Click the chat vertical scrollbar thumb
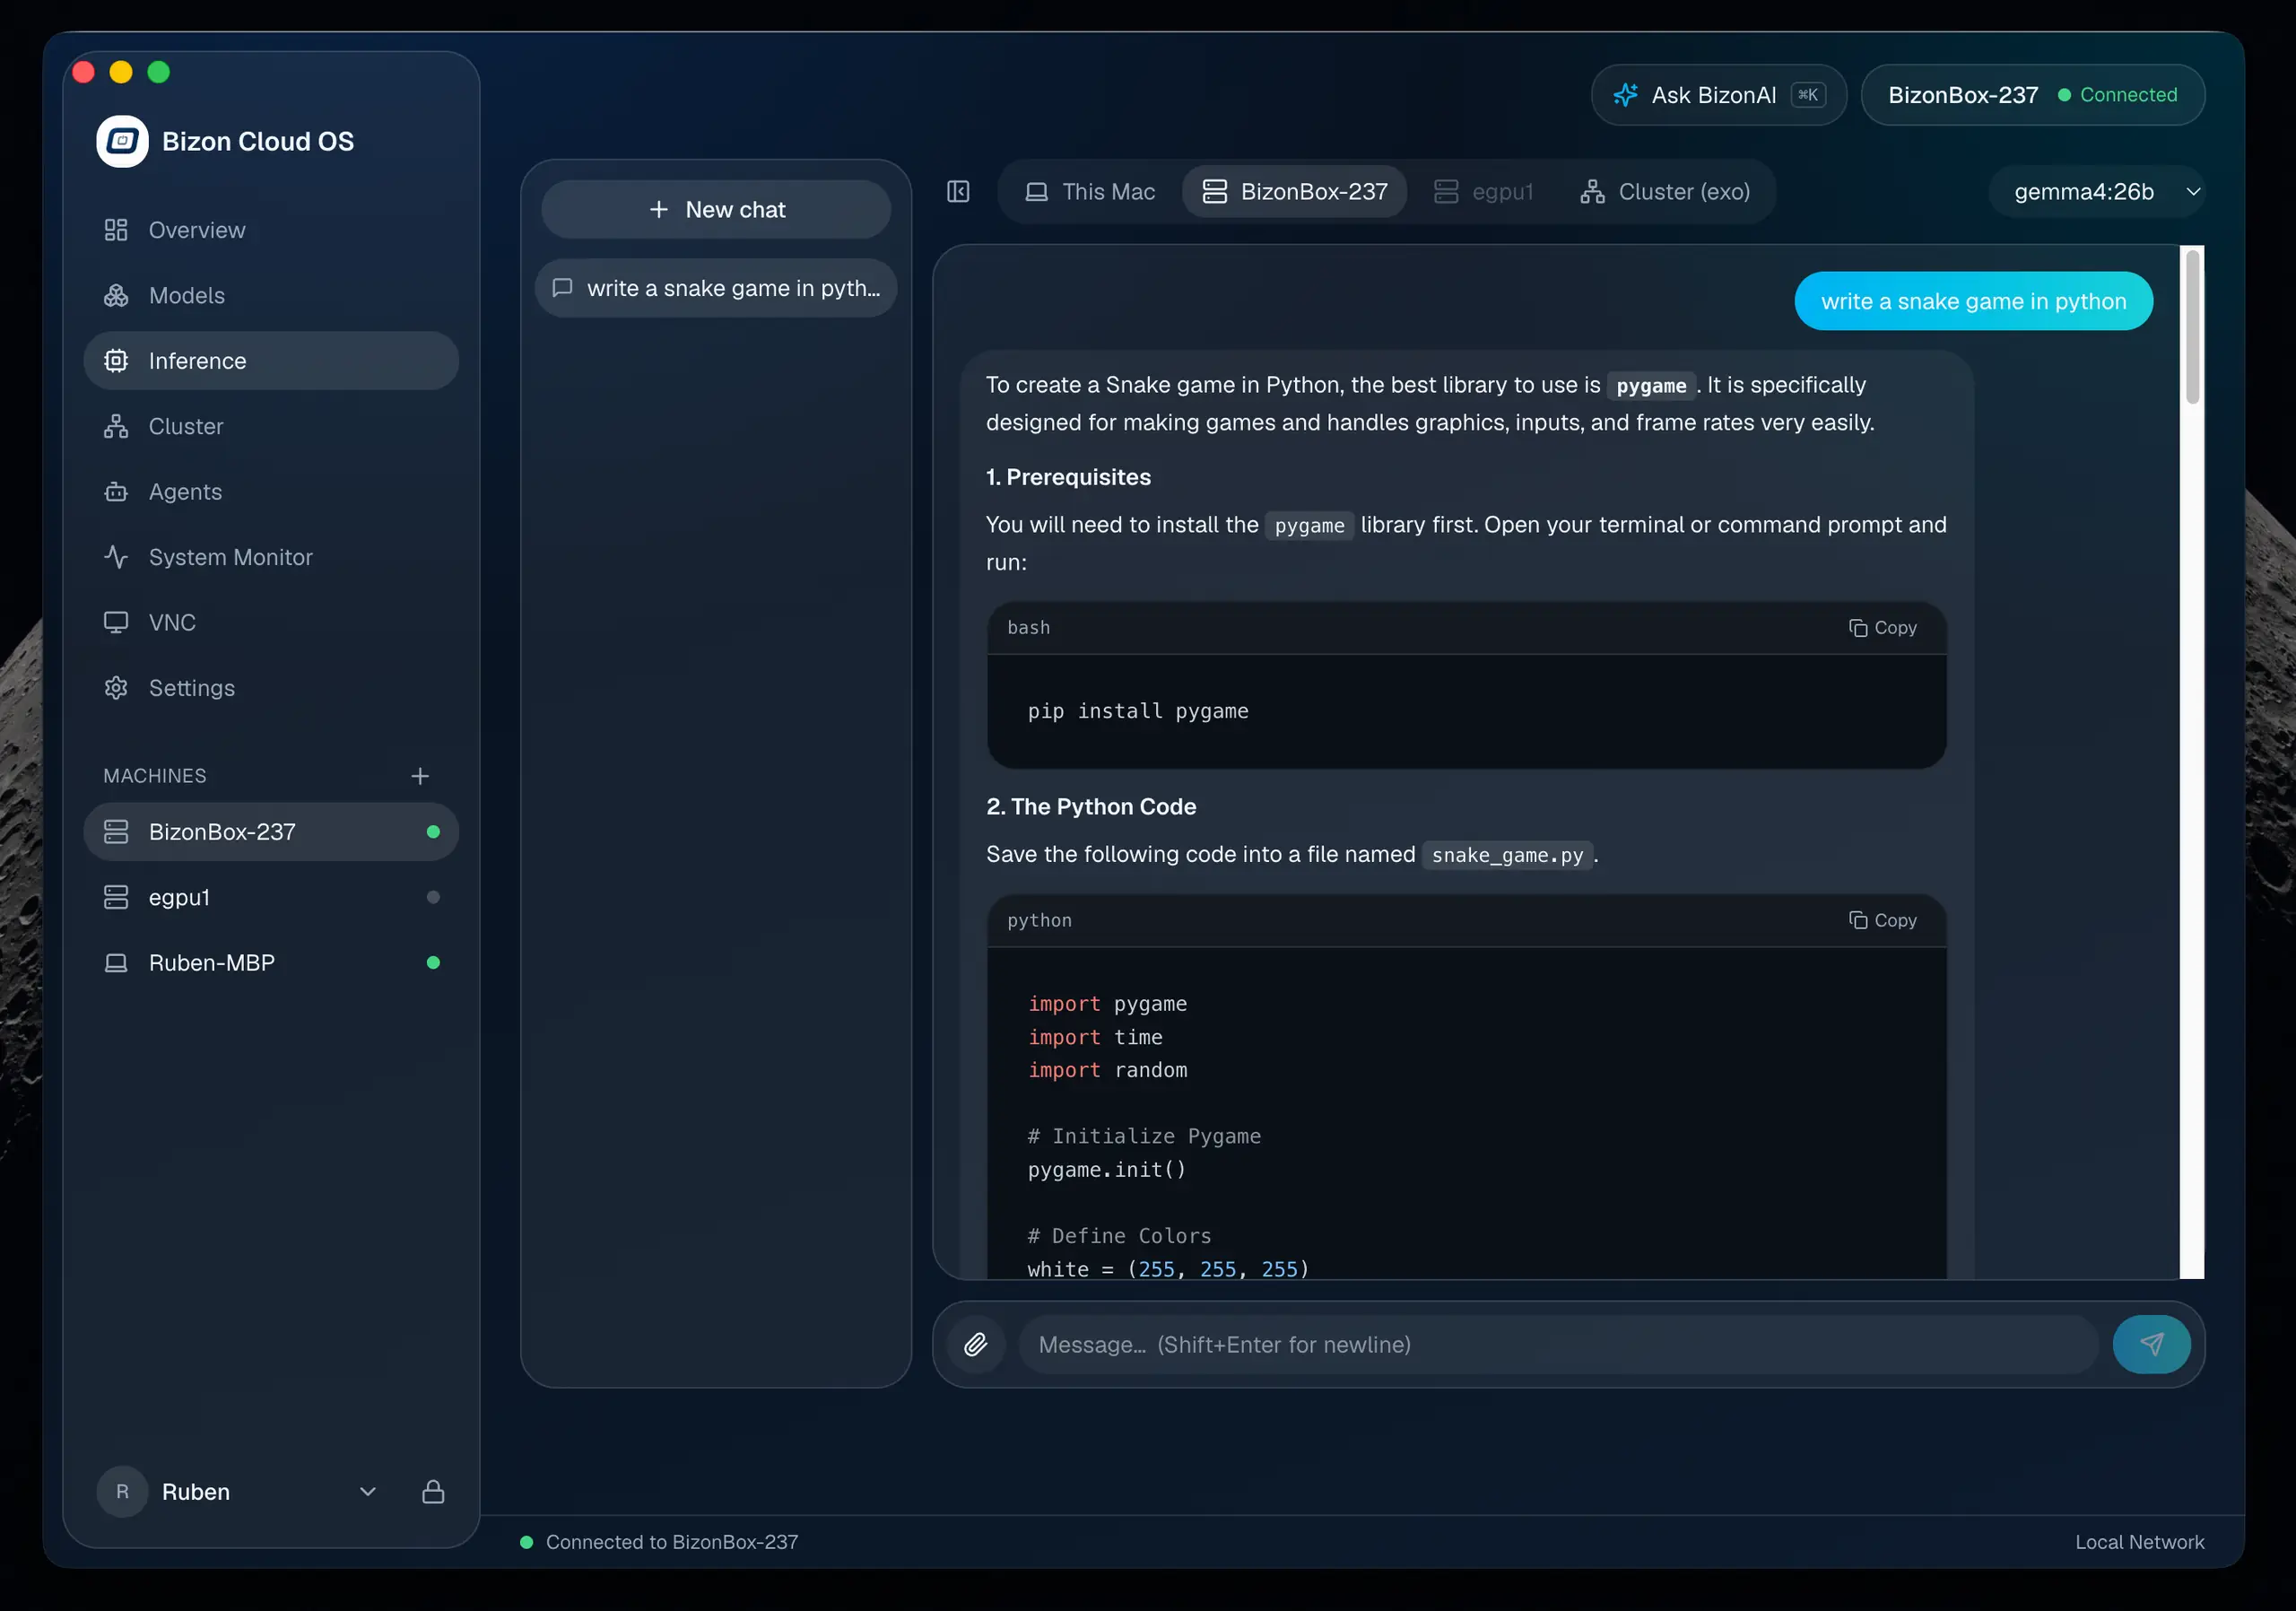 coord(2192,327)
